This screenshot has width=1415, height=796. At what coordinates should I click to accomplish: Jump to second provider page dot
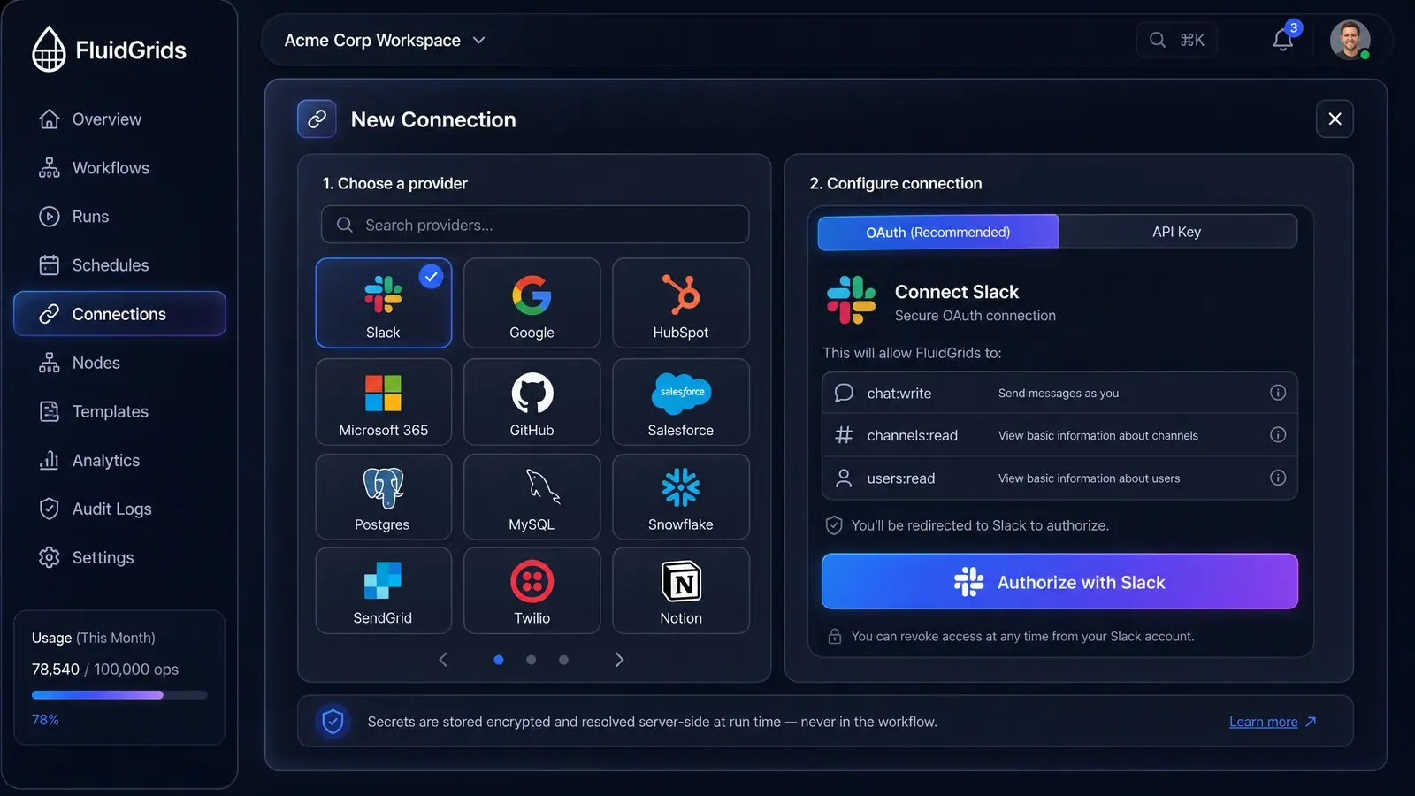click(531, 660)
